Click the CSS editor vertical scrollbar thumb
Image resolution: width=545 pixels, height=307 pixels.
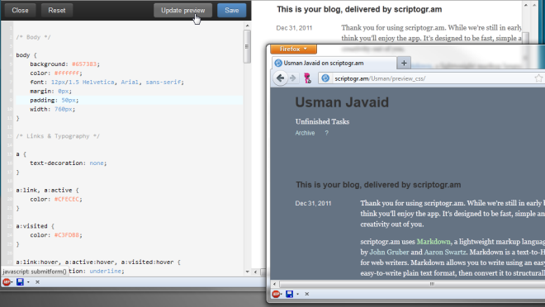[x=247, y=46]
